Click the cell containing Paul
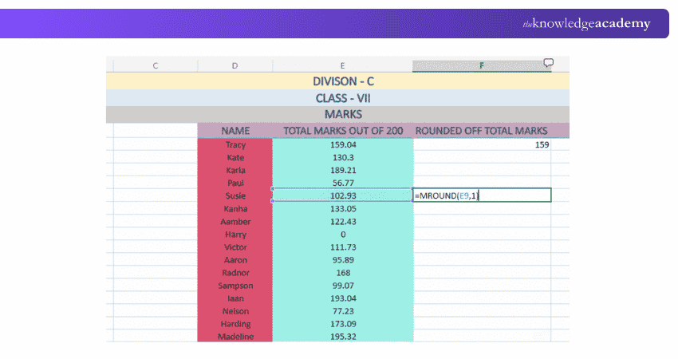Image resolution: width=678 pixels, height=359 pixels. (x=235, y=183)
